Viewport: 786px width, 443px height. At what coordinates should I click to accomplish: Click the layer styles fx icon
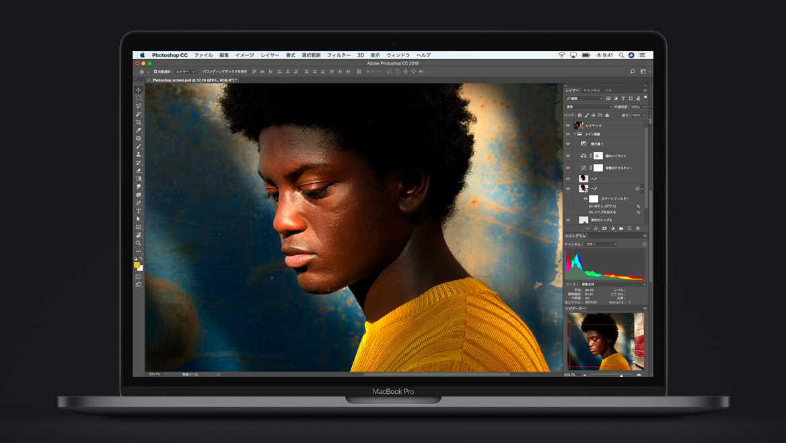(596, 228)
